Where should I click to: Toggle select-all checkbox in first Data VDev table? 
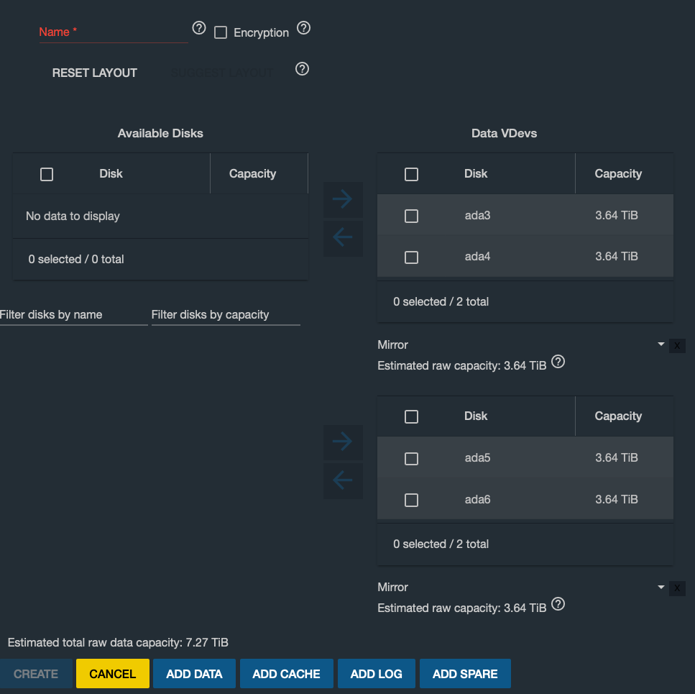[411, 174]
